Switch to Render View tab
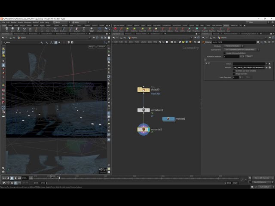Screen dimensions: 275x206 click(x=33, y=34)
